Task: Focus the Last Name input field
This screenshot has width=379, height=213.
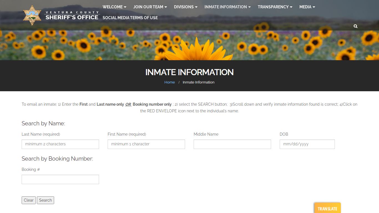Action: (60, 144)
